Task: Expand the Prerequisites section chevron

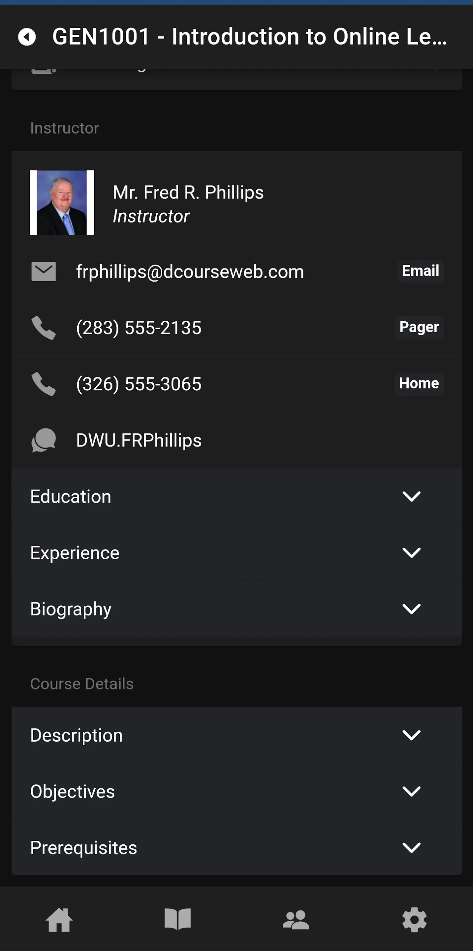Action: tap(411, 847)
